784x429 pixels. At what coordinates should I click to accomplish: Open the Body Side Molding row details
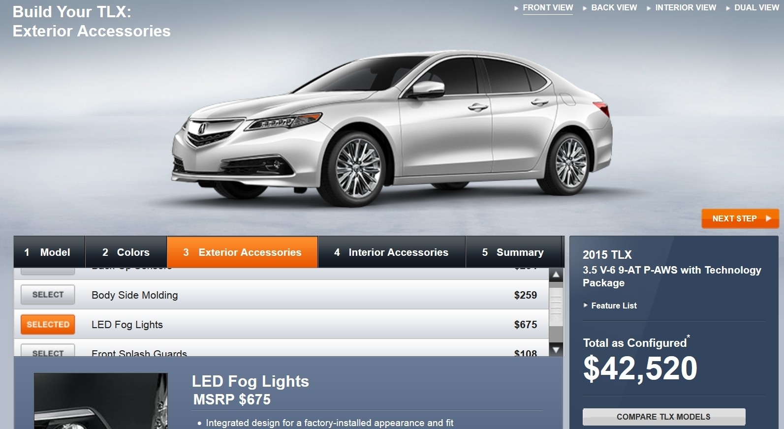[x=281, y=295]
